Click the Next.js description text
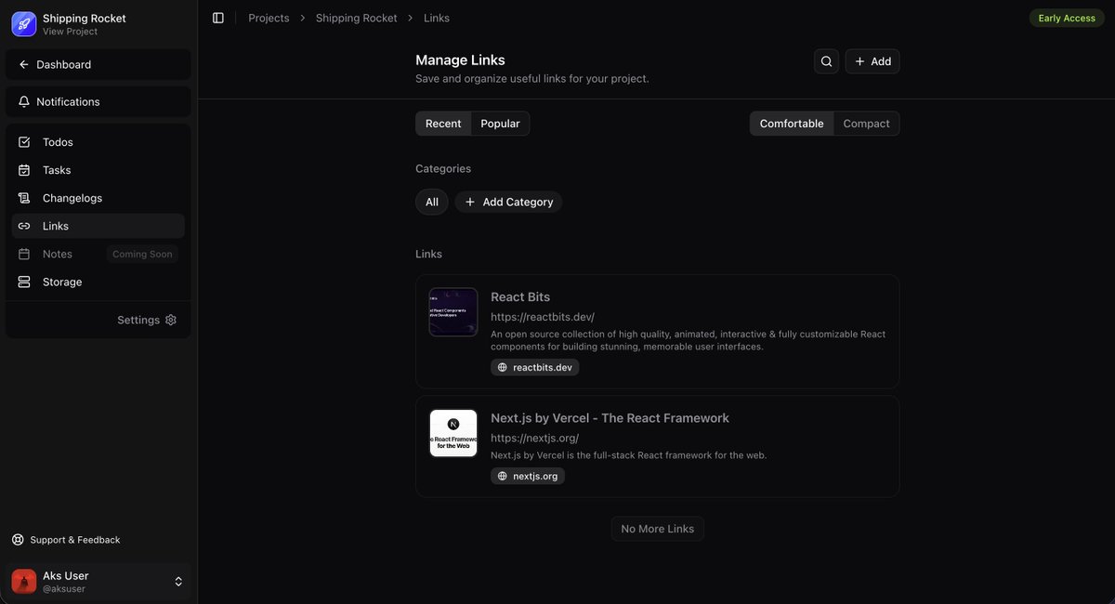The image size is (1115, 604). click(x=629, y=455)
